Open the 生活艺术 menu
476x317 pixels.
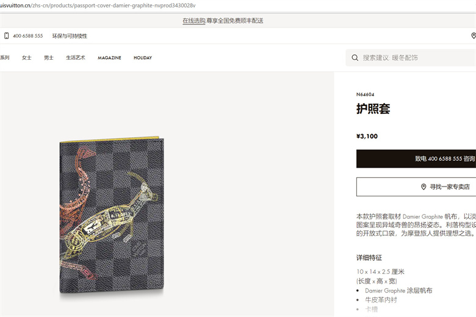coord(76,58)
